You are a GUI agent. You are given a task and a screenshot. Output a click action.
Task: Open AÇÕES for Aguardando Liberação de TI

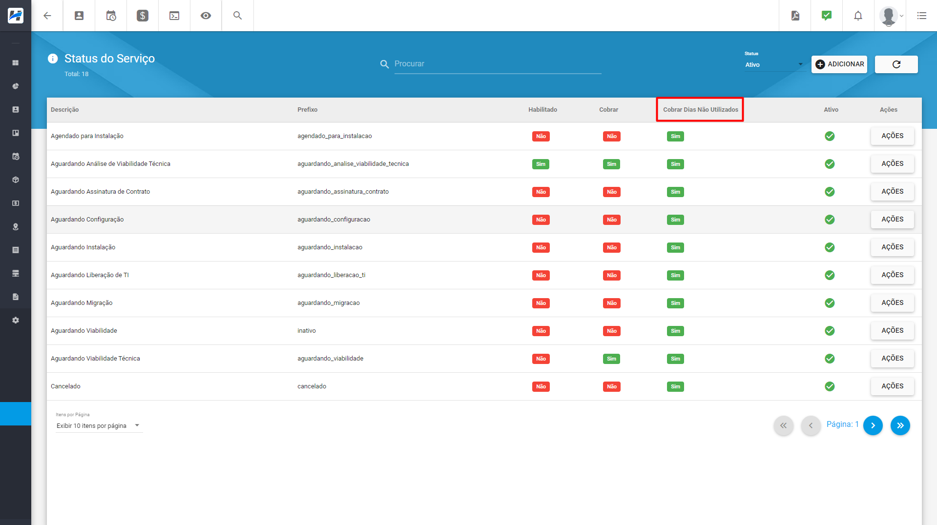click(892, 275)
